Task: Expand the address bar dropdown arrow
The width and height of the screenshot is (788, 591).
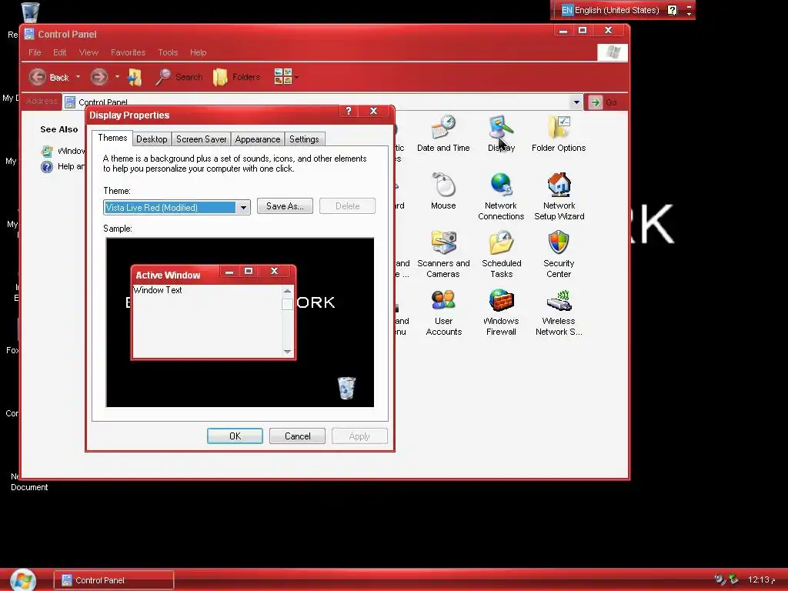Action: pos(576,102)
